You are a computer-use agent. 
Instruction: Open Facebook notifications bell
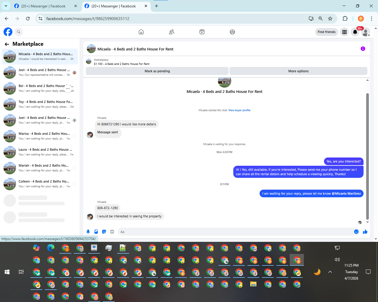(x=355, y=32)
